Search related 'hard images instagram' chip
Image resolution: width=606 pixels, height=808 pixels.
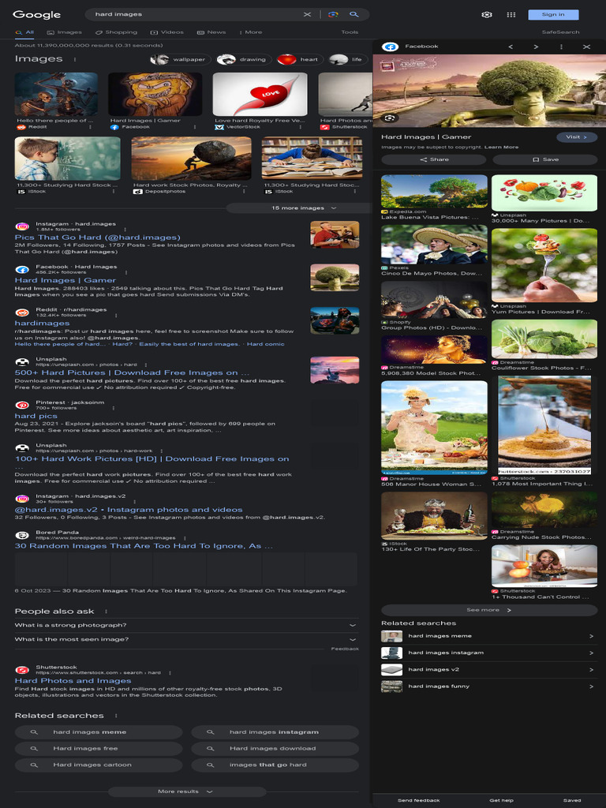pos(275,732)
